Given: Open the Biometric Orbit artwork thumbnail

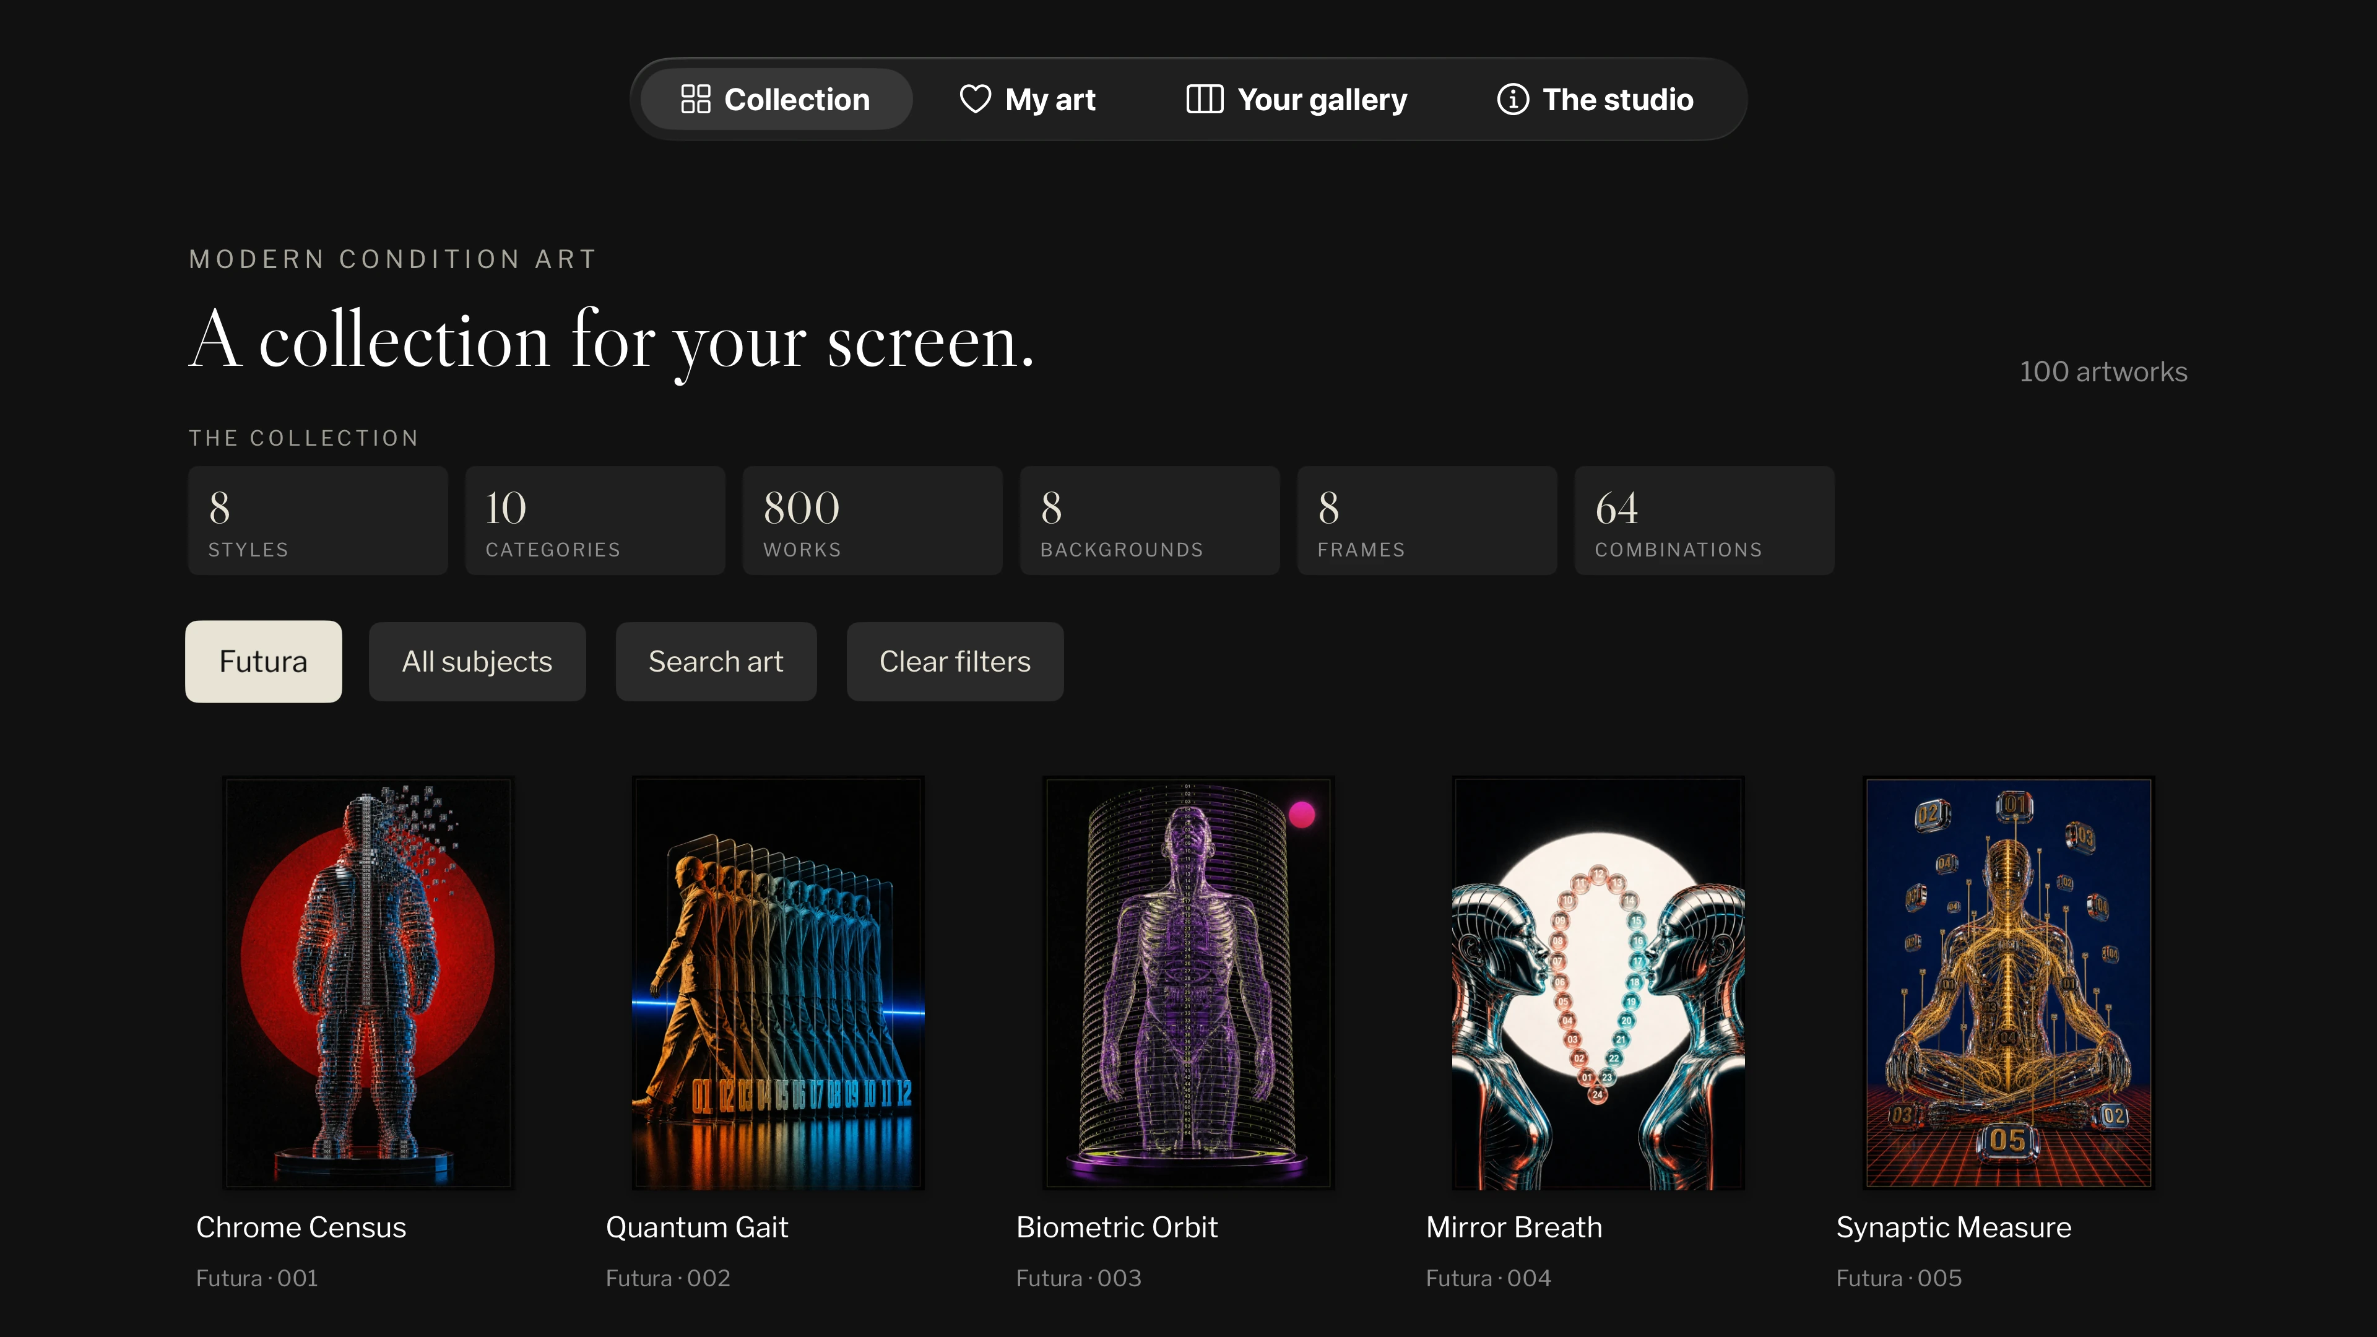Looking at the screenshot, I should [x=1188, y=983].
